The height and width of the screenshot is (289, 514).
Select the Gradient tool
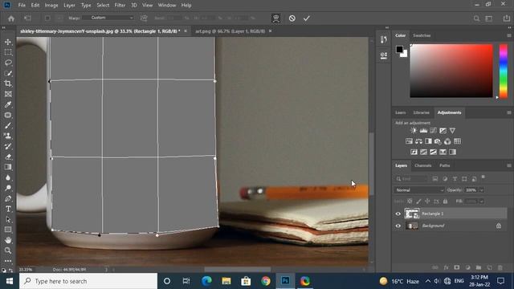pyautogui.click(x=8, y=167)
